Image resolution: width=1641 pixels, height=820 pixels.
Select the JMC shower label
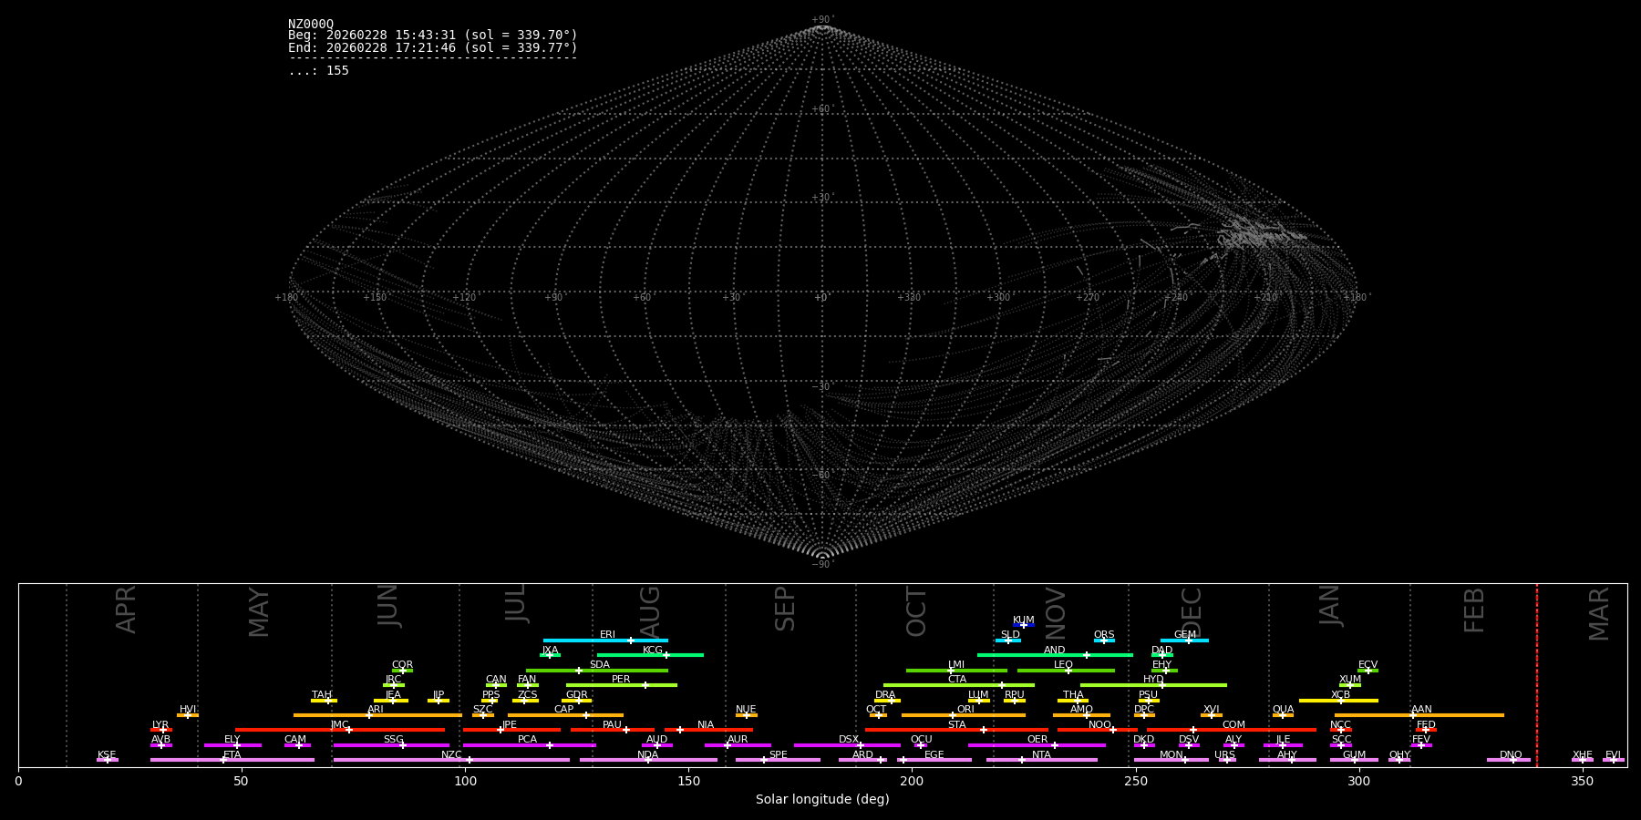pyautogui.click(x=339, y=725)
